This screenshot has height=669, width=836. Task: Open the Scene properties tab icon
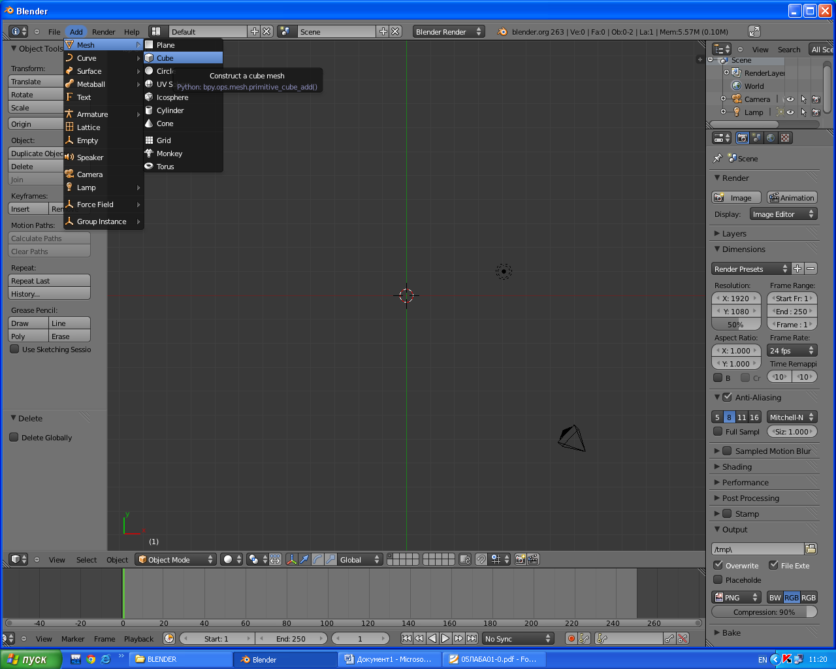pos(756,138)
